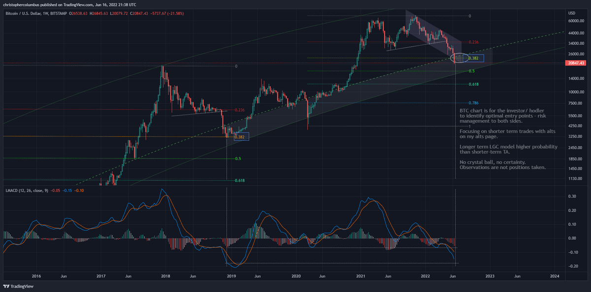Click the 44000.00 price axis label
Screen dimensions: 591x292
click(575, 33)
